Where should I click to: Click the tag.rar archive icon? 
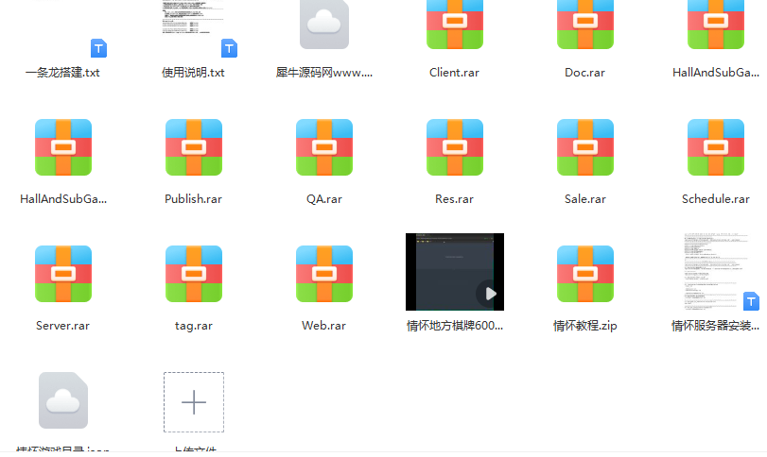click(x=194, y=274)
